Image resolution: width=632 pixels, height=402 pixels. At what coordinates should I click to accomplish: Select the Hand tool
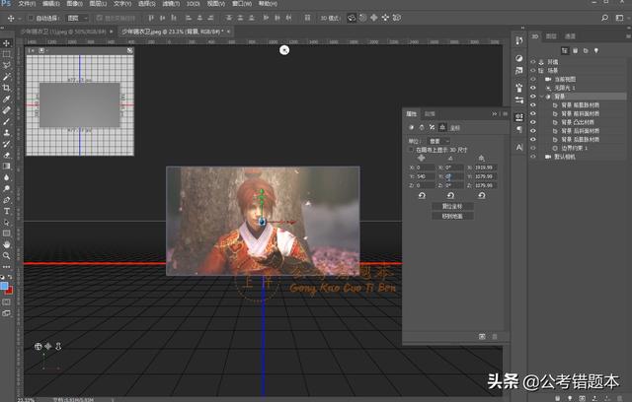pyautogui.click(x=7, y=244)
